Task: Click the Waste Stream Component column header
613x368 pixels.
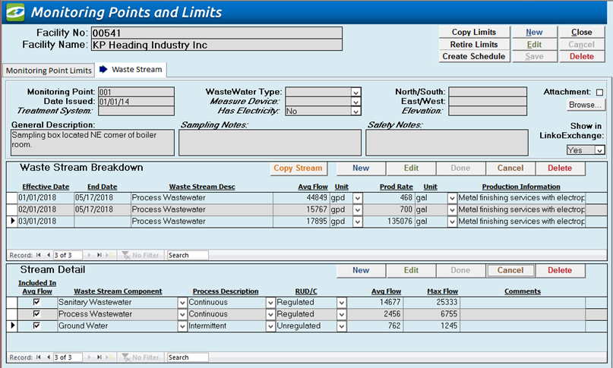Action: (x=118, y=291)
